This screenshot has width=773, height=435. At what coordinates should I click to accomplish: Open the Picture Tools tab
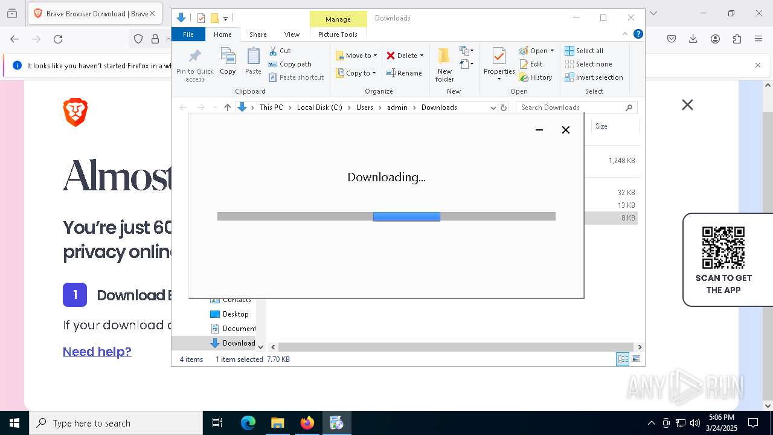(x=338, y=34)
